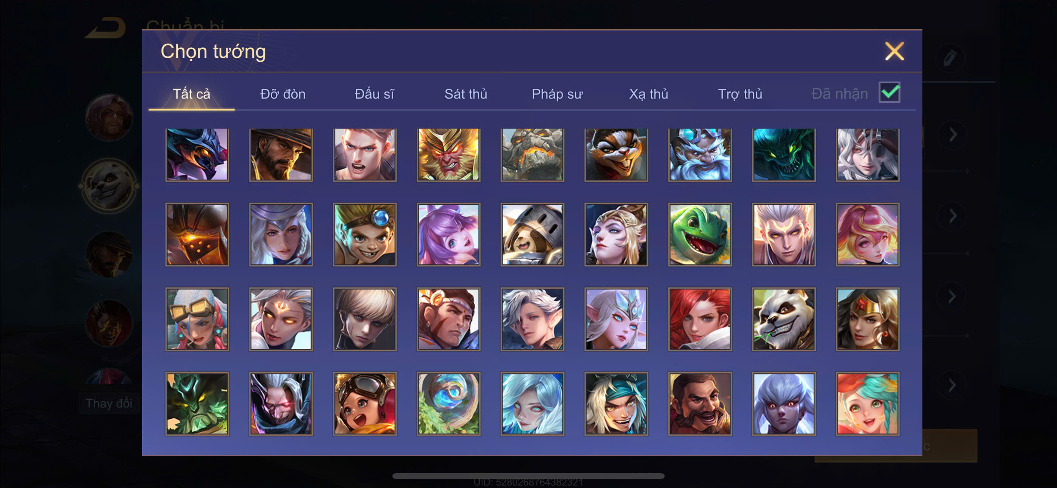Toggle the Đã nhận checkbox
Image resolution: width=1057 pixels, height=488 pixels.
tap(889, 92)
